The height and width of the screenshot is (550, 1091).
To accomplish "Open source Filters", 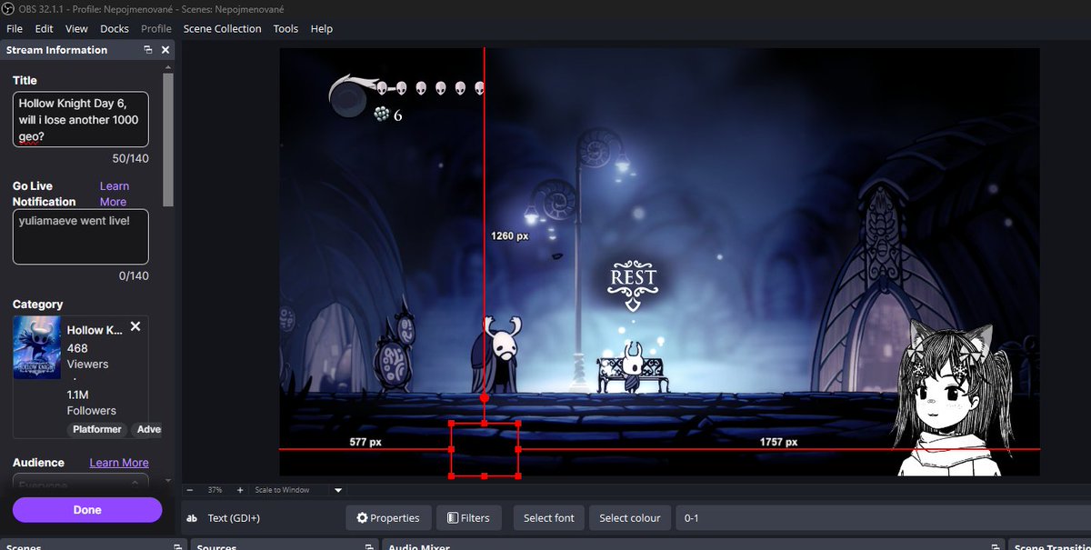I will (x=468, y=518).
